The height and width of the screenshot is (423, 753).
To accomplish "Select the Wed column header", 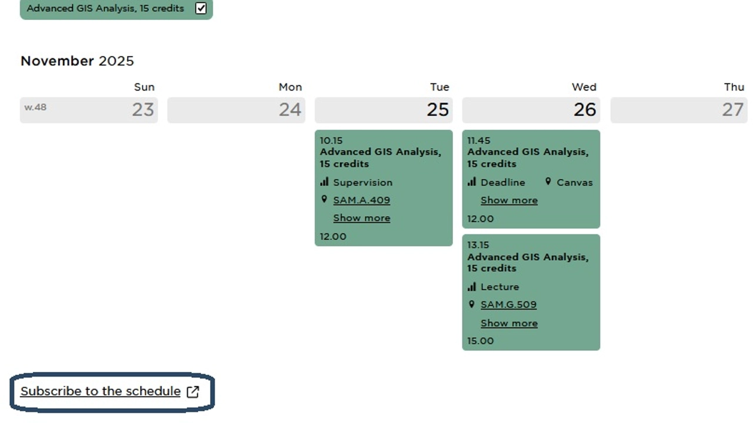I will point(584,87).
